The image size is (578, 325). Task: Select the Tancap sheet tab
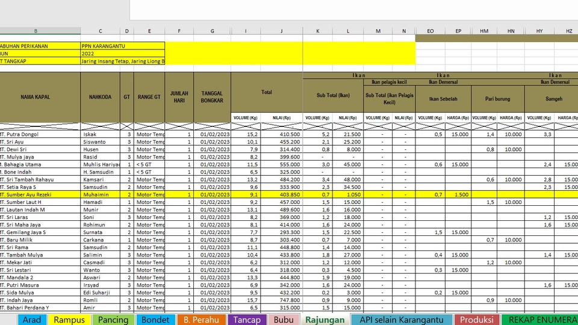(x=247, y=320)
